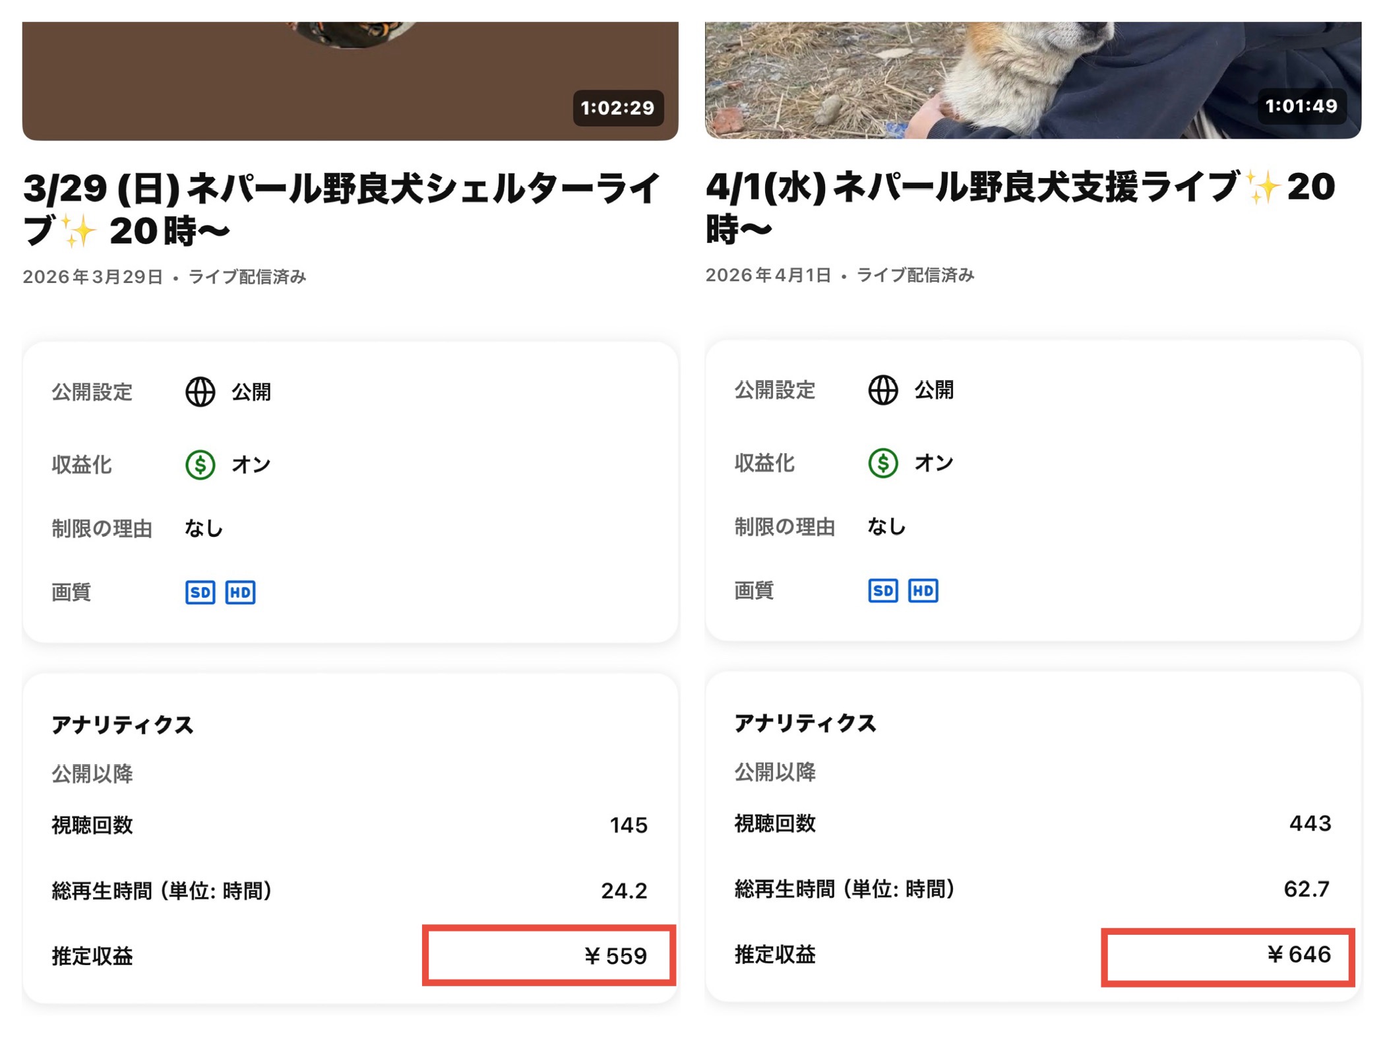Click globe icon in left video's visibility row

(x=200, y=392)
